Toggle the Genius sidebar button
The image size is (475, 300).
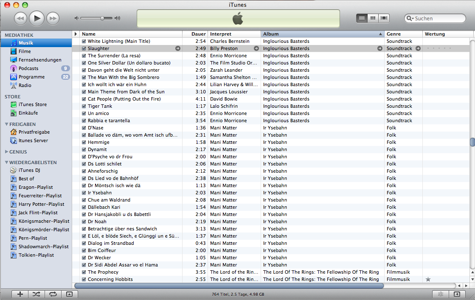point(457,294)
